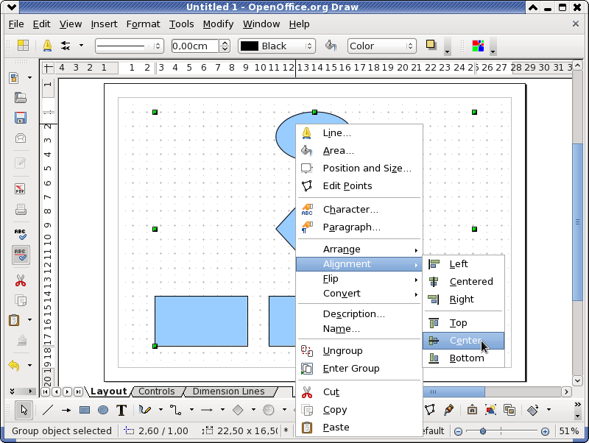Screen dimensions: 589x443
Task: Switch to the Dimension Lines tab
Action: point(228,391)
